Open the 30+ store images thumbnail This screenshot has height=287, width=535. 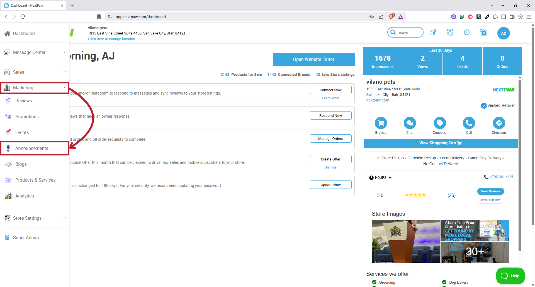475,253
